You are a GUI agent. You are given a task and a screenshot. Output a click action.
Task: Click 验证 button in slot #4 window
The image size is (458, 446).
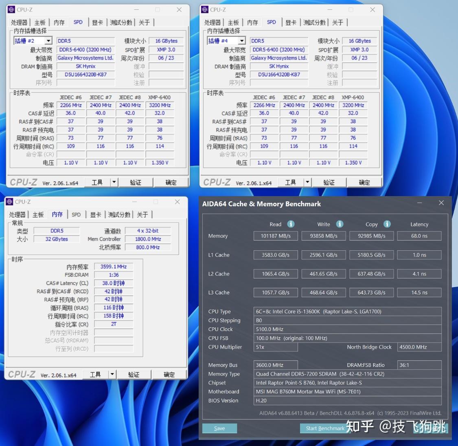tap(329, 183)
